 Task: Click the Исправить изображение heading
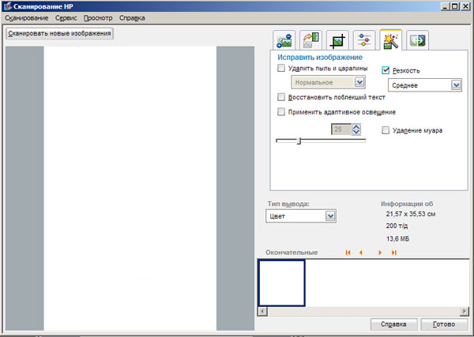tap(320, 58)
